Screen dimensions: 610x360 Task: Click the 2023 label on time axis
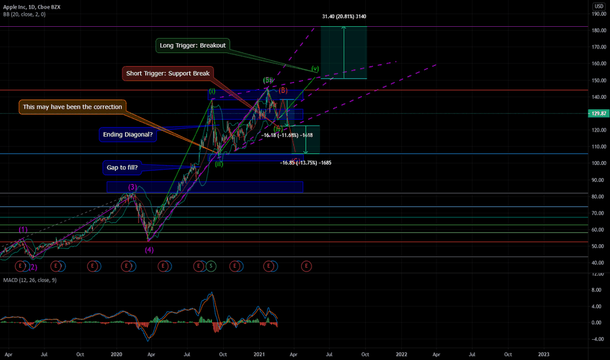click(543, 355)
